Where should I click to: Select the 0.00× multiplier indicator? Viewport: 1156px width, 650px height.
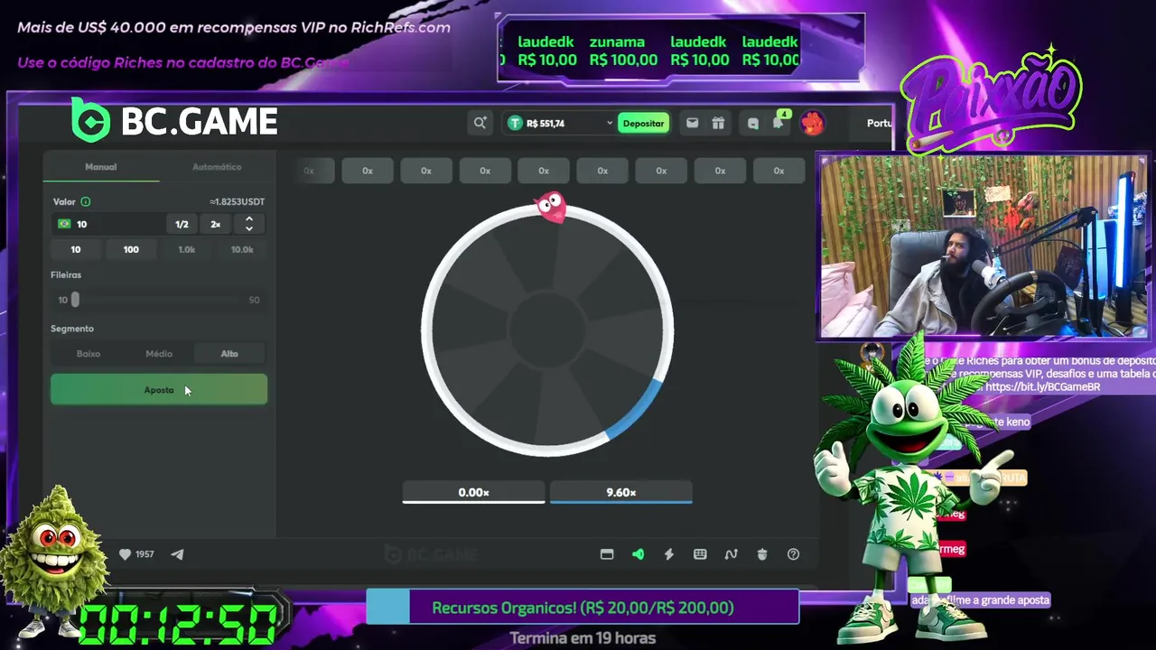coord(473,493)
